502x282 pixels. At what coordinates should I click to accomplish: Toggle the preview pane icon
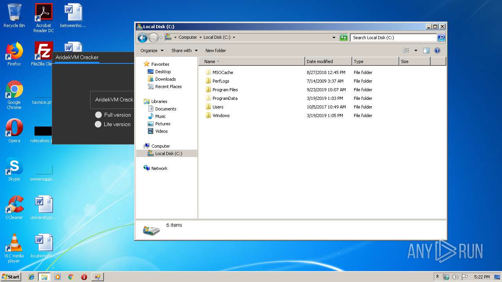pyautogui.click(x=426, y=51)
